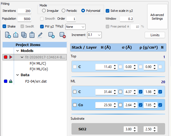This screenshot has width=171, height=136.
Task: Click the SiO2 substrate layer label
Action: [82, 129]
